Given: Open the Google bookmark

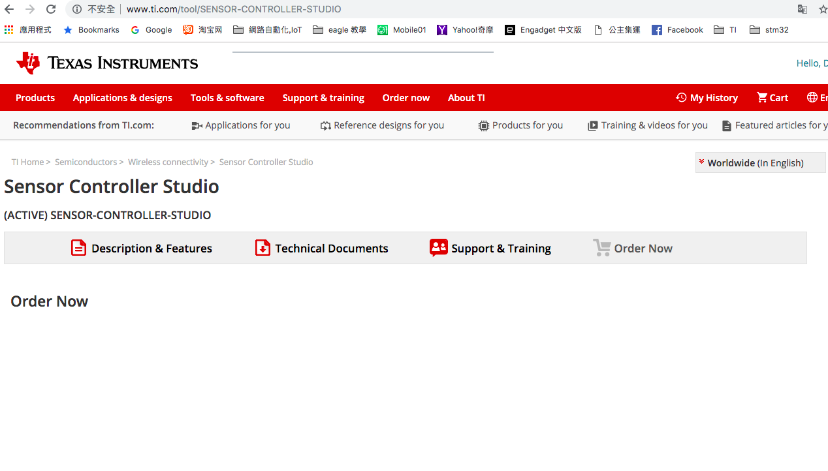Looking at the screenshot, I should click(151, 30).
